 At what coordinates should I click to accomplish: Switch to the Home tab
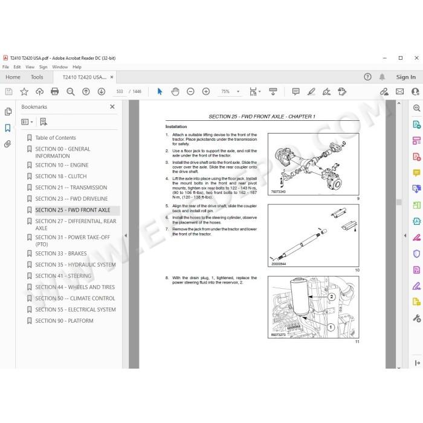(x=13, y=77)
